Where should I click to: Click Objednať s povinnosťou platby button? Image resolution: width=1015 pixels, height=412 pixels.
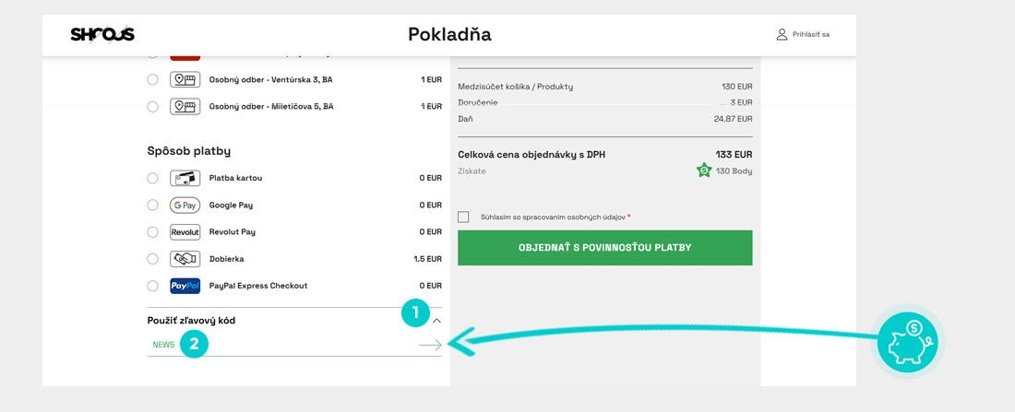[604, 248]
